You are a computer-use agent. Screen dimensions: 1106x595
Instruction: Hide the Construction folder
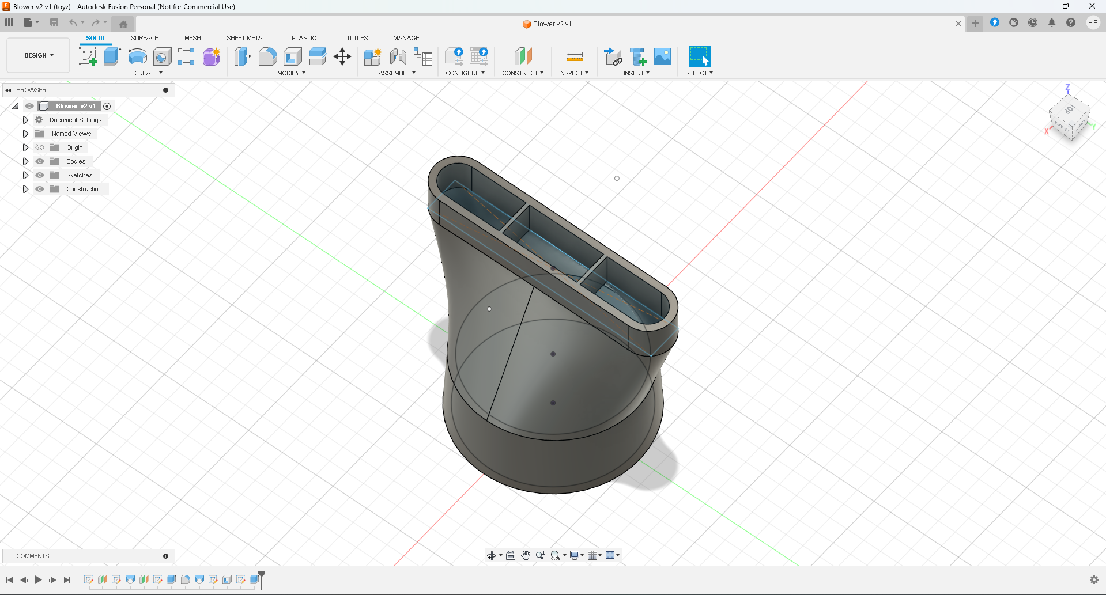click(x=40, y=189)
